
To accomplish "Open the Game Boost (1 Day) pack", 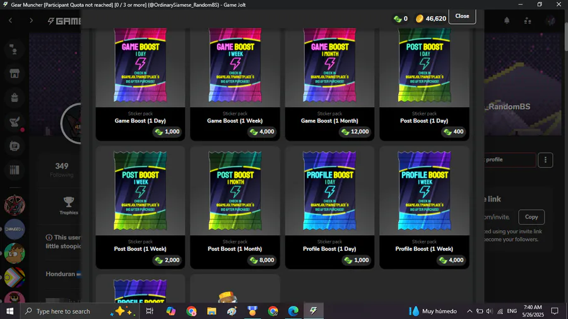I will pyautogui.click(x=140, y=84).
